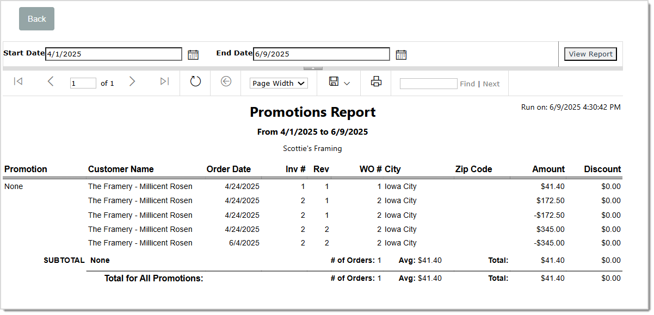The height and width of the screenshot is (315, 654).
Task: Go to the previous report page
Action: tap(51, 81)
